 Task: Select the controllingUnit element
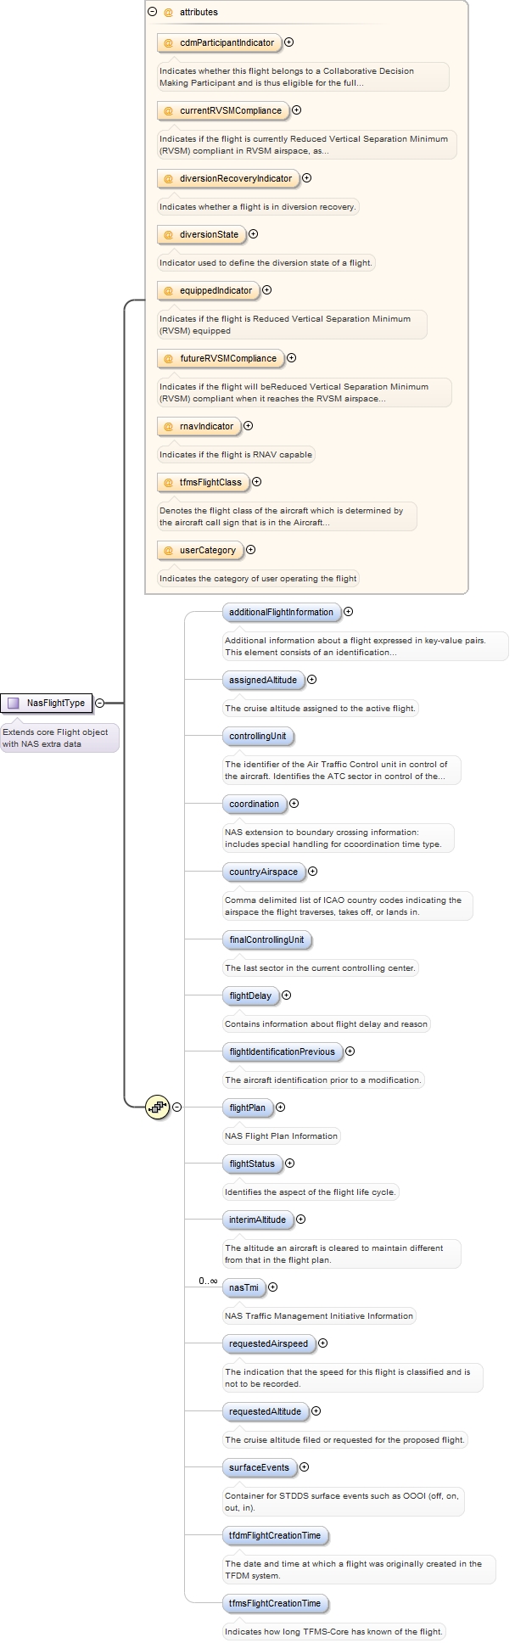point(258,736)
